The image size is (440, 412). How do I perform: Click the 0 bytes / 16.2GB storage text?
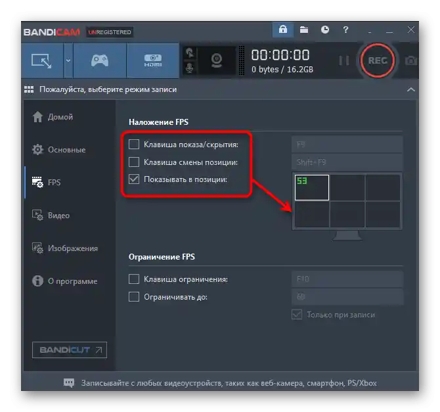pos(282,70)
